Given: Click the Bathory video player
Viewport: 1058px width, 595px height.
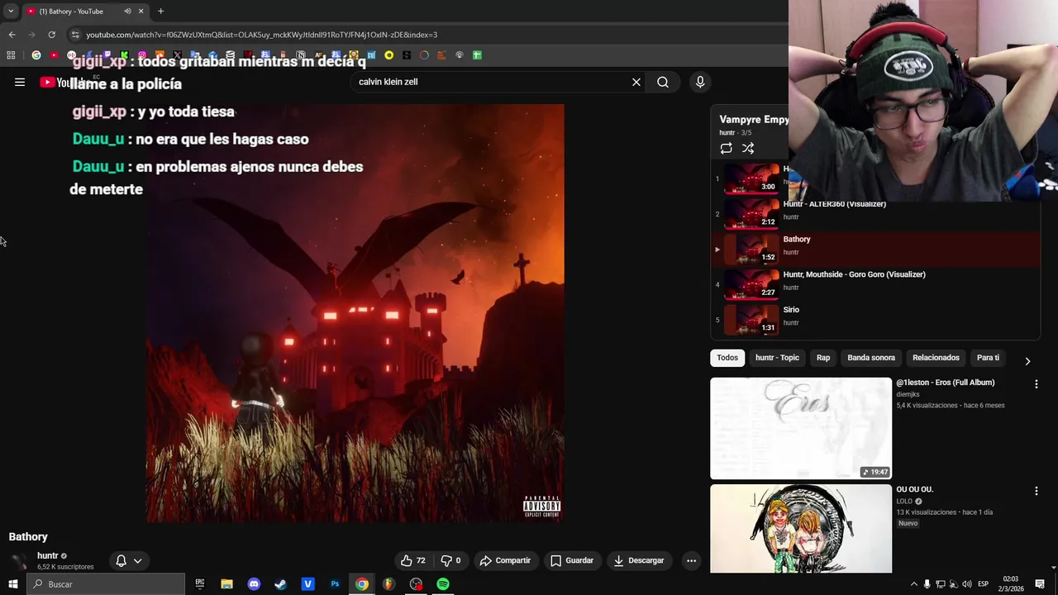Looking at the screenshot, I should [355, 313].
